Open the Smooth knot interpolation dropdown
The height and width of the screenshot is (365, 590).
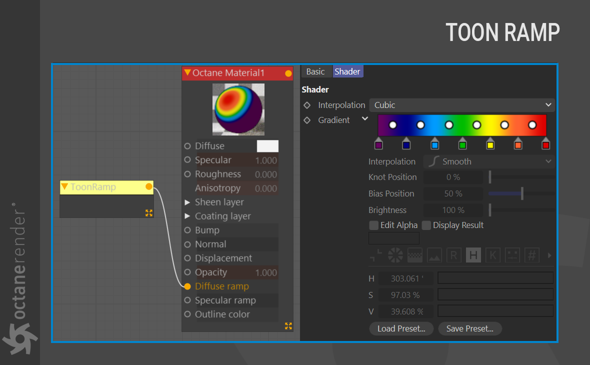point(488,161)
